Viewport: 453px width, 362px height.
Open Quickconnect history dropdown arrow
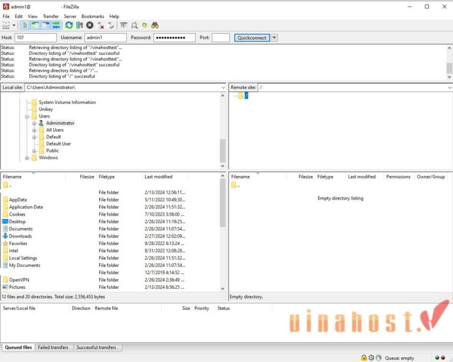274,38
